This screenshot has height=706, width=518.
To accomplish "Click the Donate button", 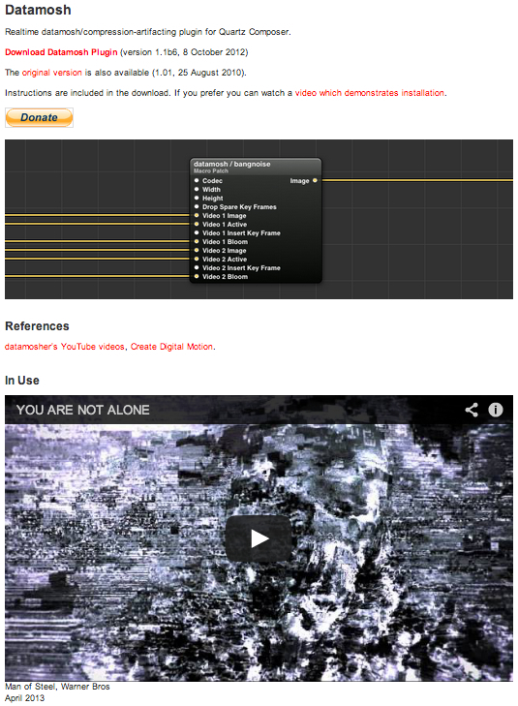I will 39,117.
